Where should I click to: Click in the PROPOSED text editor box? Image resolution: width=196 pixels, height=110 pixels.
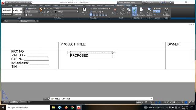92,56
